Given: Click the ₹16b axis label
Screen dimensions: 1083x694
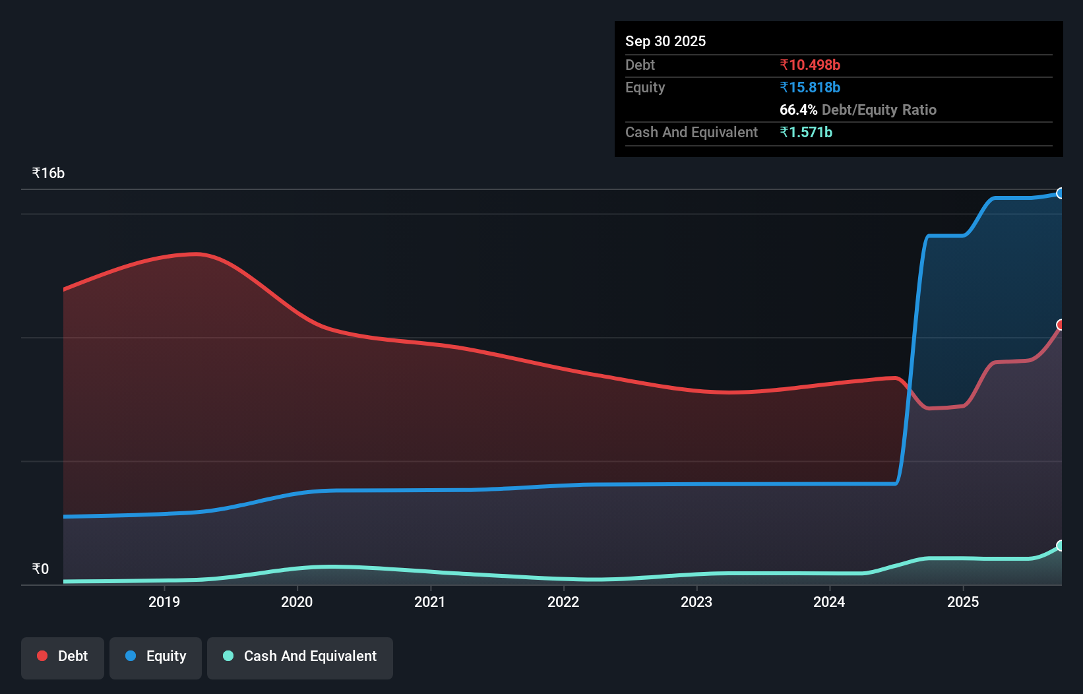Looking at the screenshot, I should (x=47, y=172).
